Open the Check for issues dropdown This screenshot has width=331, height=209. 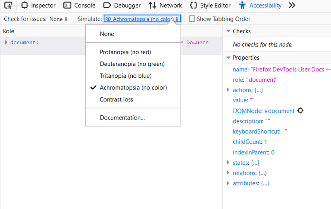[x=59, y=19]
